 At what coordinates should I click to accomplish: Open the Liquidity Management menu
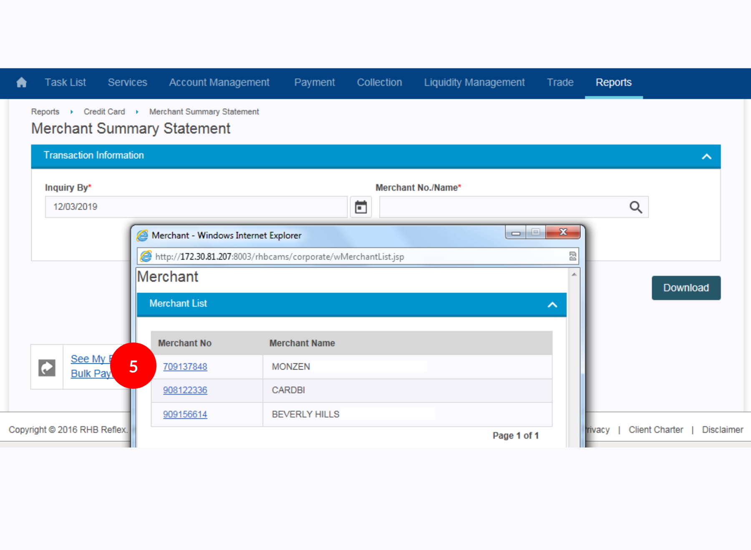(474, 82)
